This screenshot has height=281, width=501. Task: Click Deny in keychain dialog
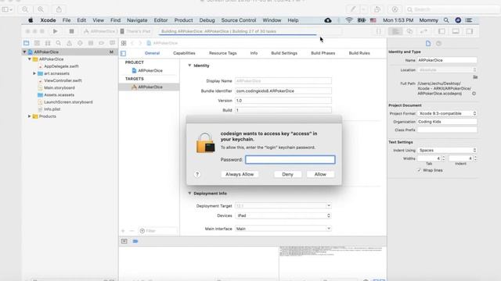[287, 174]
